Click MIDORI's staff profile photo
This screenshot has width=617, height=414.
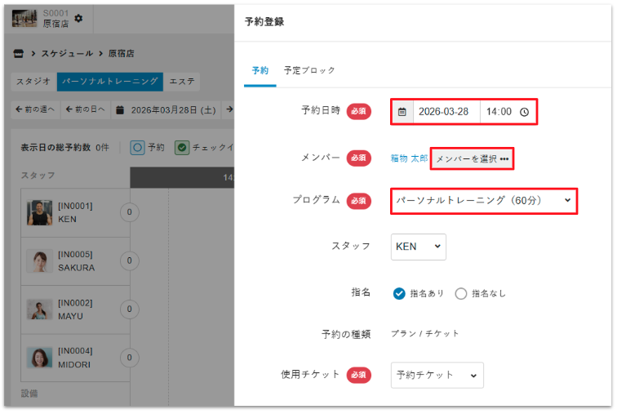tap(39, 358)
